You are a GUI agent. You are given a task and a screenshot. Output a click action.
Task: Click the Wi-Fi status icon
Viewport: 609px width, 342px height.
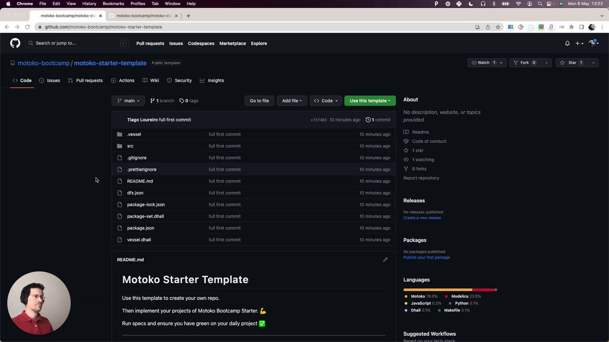tap(518, 4)
